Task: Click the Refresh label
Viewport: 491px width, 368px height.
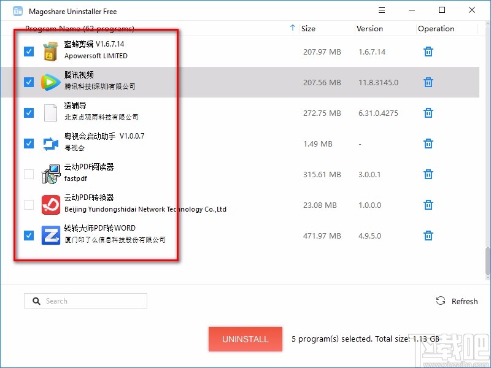Action: (465, 301)
